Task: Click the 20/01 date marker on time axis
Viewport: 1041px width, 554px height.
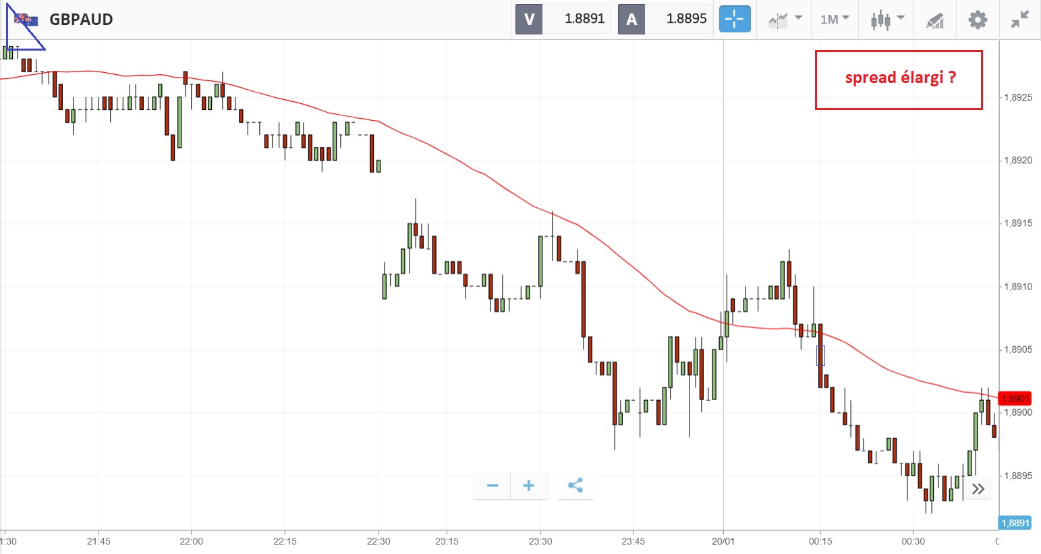Action: click(x=723, y=541)
